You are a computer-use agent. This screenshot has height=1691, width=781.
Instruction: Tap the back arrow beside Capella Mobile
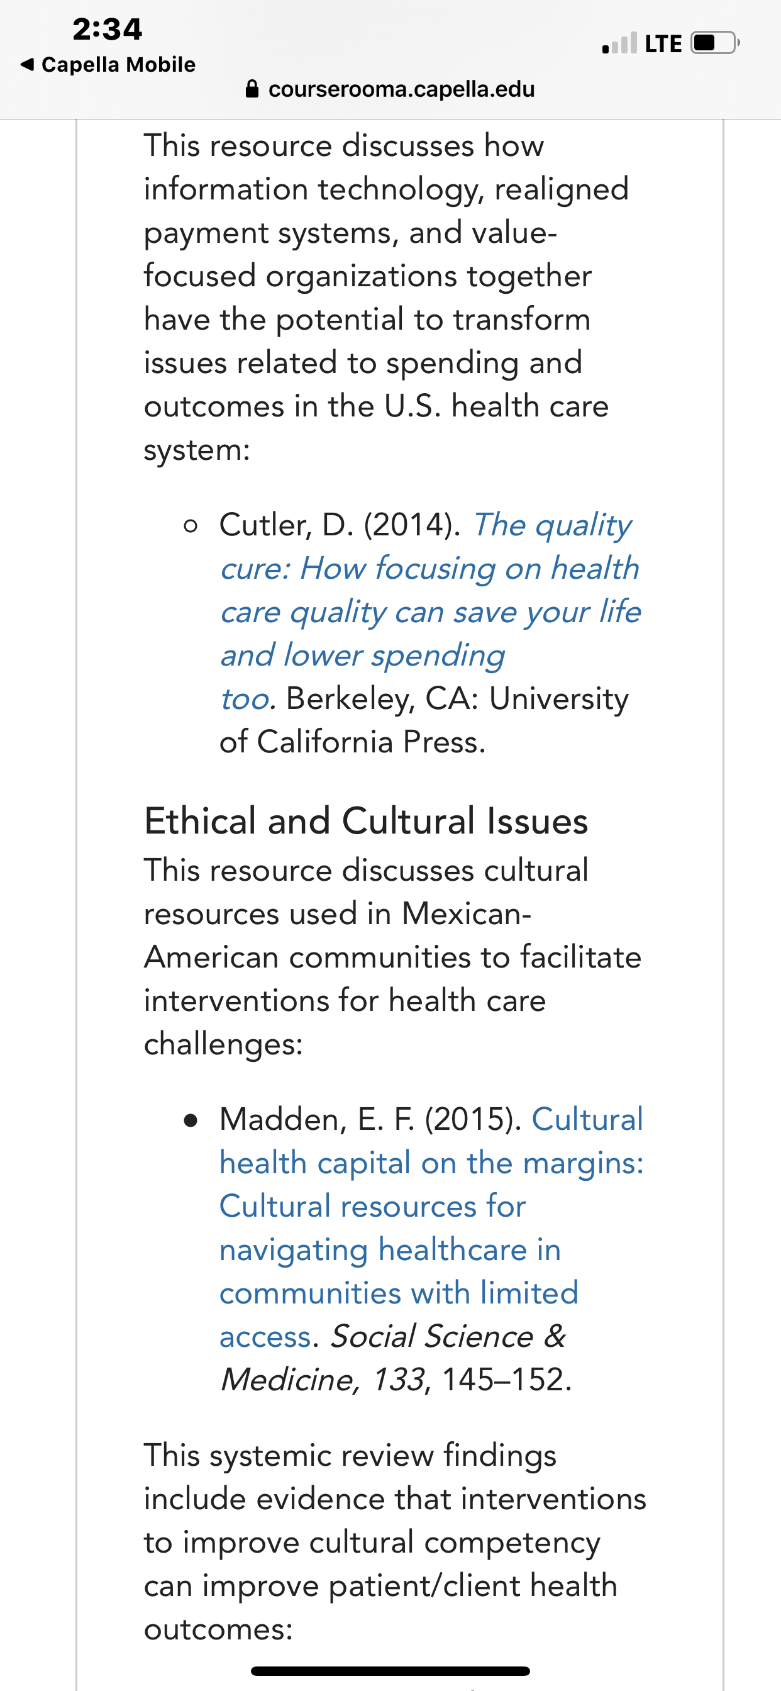pyautogui.click(x=27, y=64)
